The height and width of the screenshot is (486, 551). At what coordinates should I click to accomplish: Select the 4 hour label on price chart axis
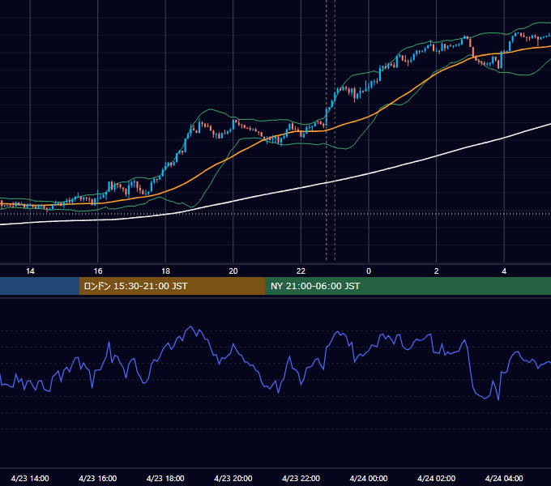coord(504,271)
